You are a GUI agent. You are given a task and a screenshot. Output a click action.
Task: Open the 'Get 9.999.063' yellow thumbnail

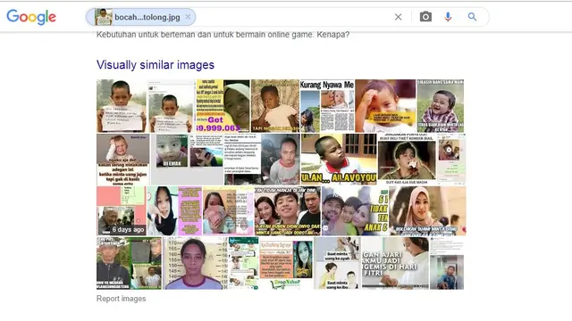coord(223,106)
